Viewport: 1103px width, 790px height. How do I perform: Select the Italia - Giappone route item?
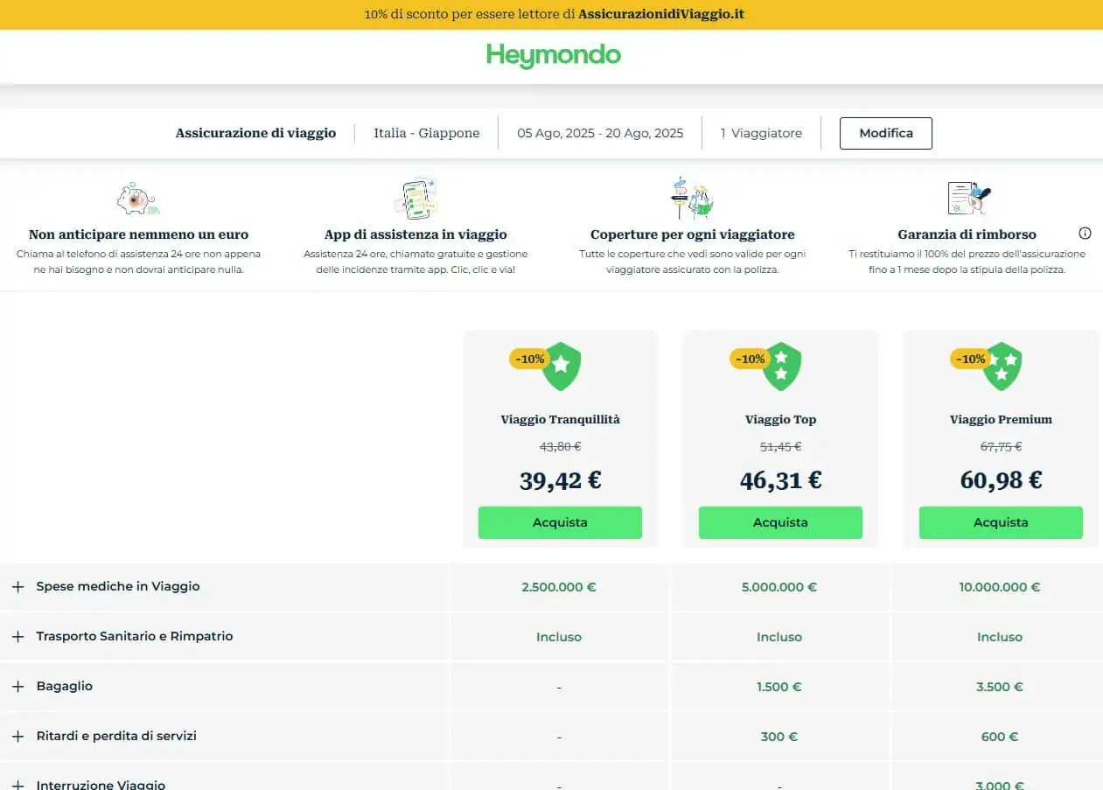(426, 133)
